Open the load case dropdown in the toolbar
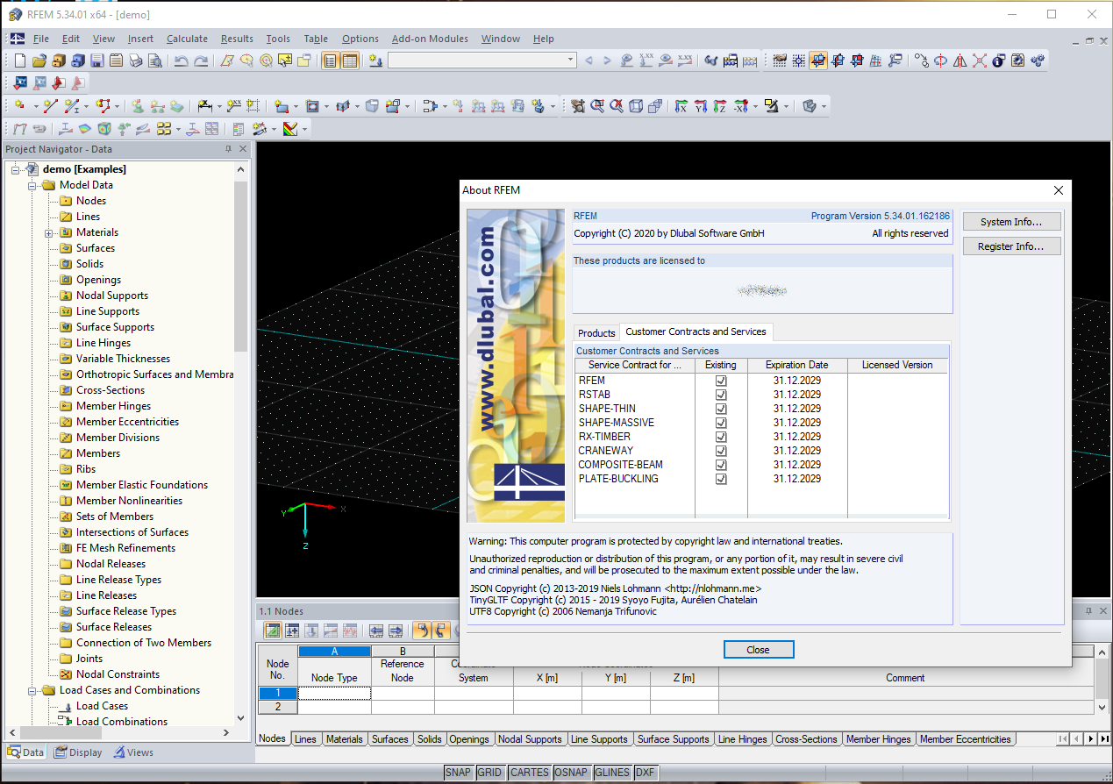The image size is (1113, 784). click(570, 61)
